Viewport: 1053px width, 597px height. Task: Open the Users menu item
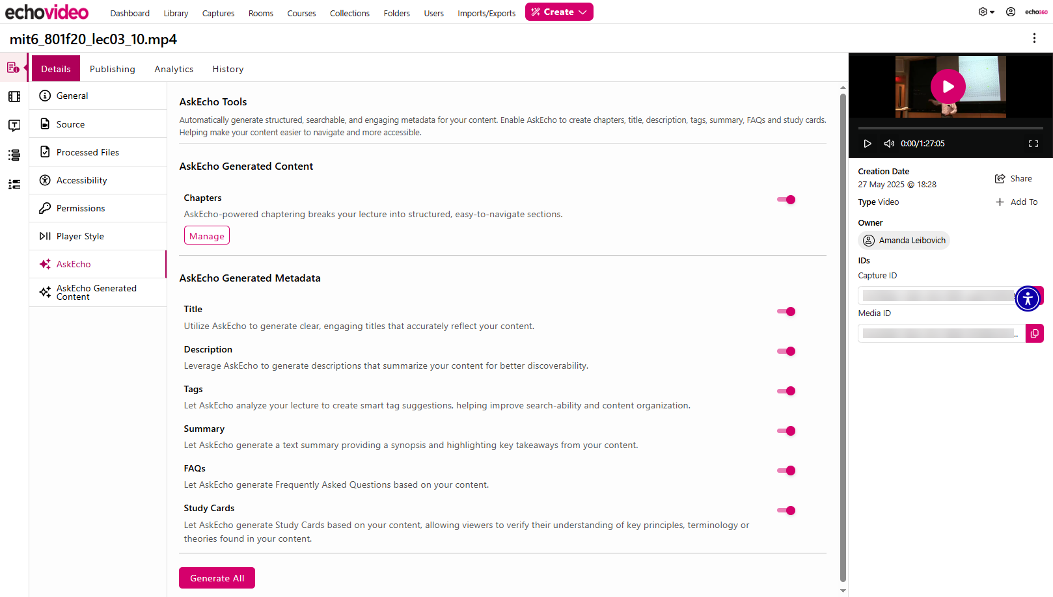(434, 13)
